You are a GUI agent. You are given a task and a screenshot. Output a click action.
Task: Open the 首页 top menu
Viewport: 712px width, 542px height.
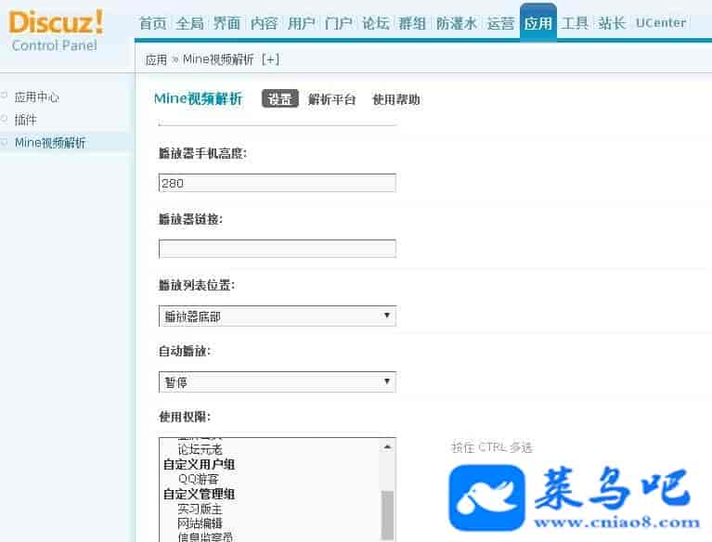click(x=152, y=22)
